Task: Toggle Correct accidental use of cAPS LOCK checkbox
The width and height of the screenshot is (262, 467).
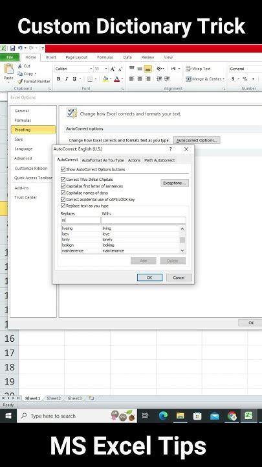Action: pos(63,199)
